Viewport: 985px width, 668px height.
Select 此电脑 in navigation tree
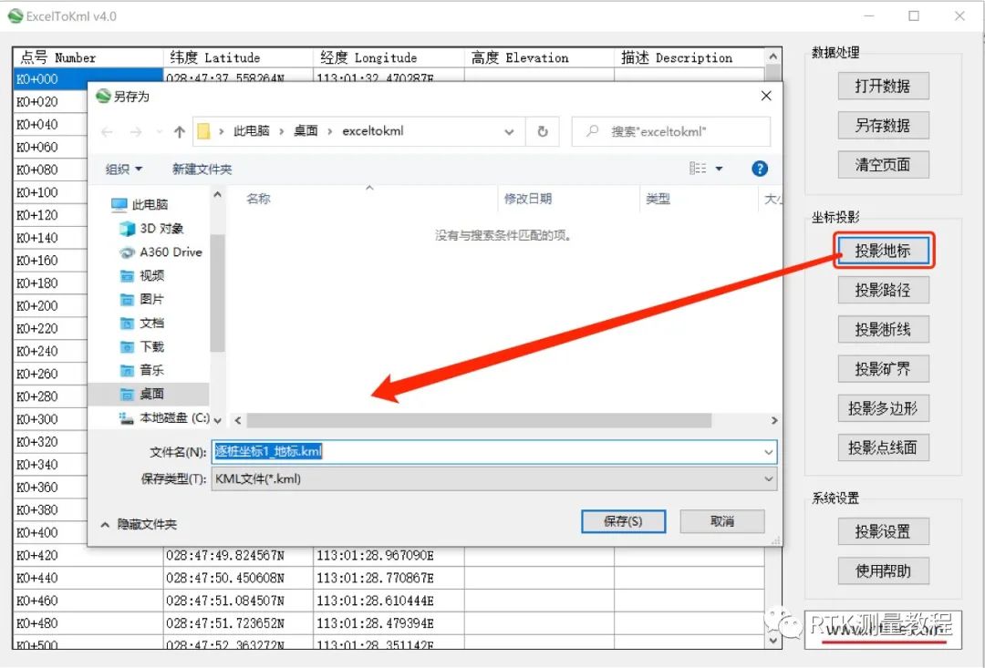click(x=139, y=204)
